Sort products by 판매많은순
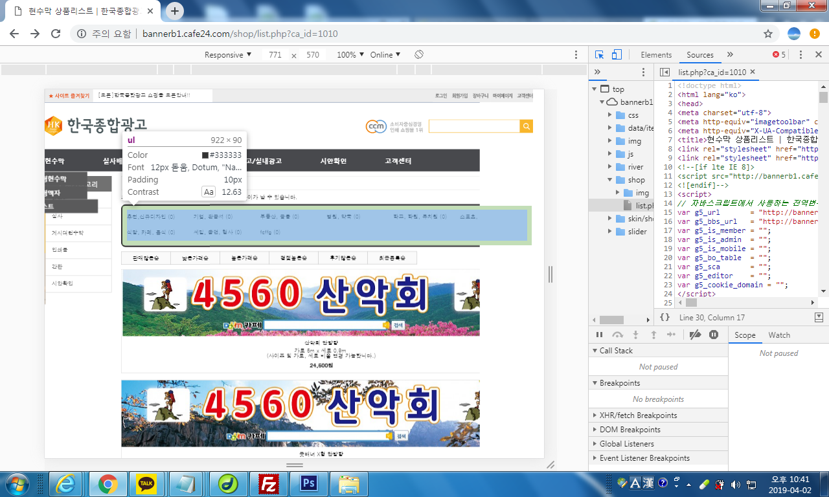 (x=146, y=258)
